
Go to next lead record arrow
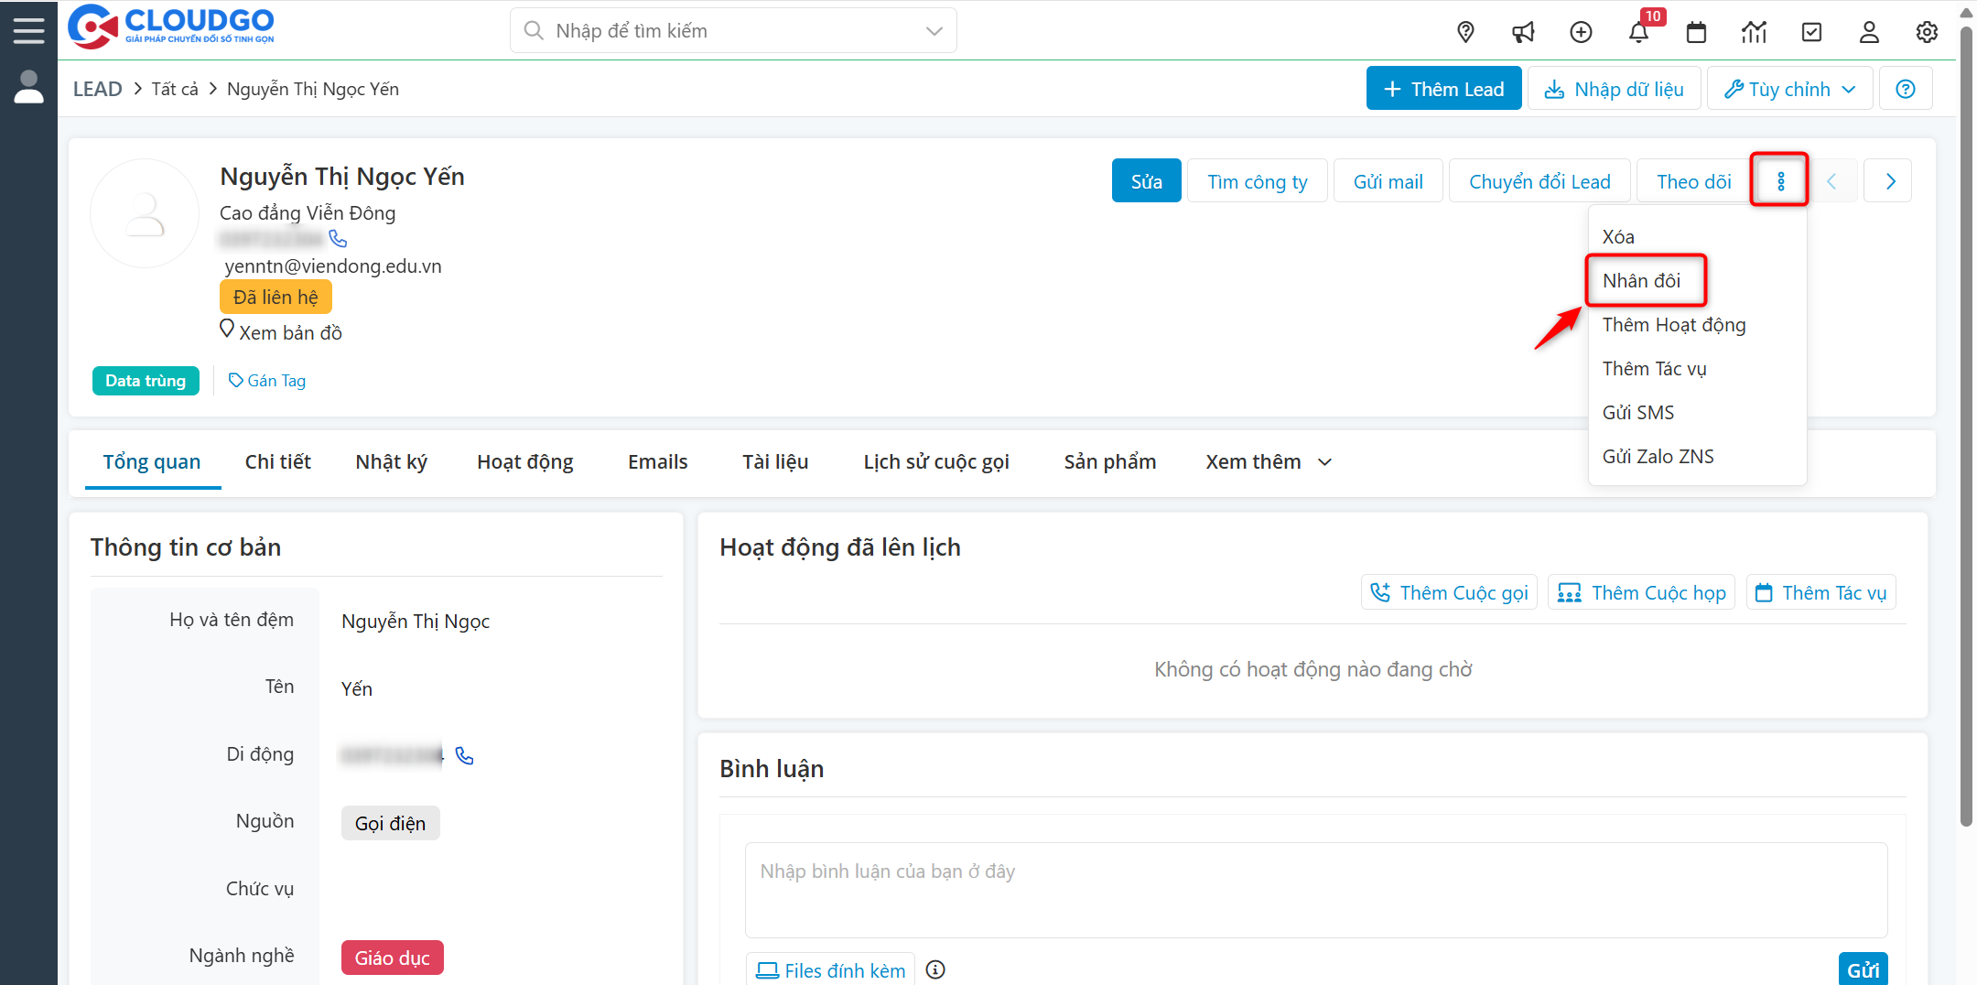click(x=1890, y=181)
